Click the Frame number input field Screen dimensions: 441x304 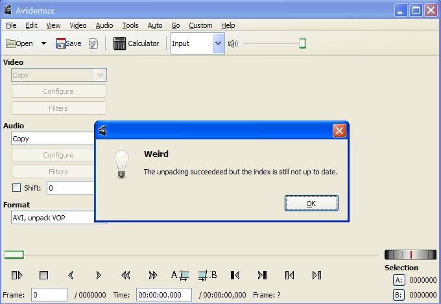[x=49, y=295]
